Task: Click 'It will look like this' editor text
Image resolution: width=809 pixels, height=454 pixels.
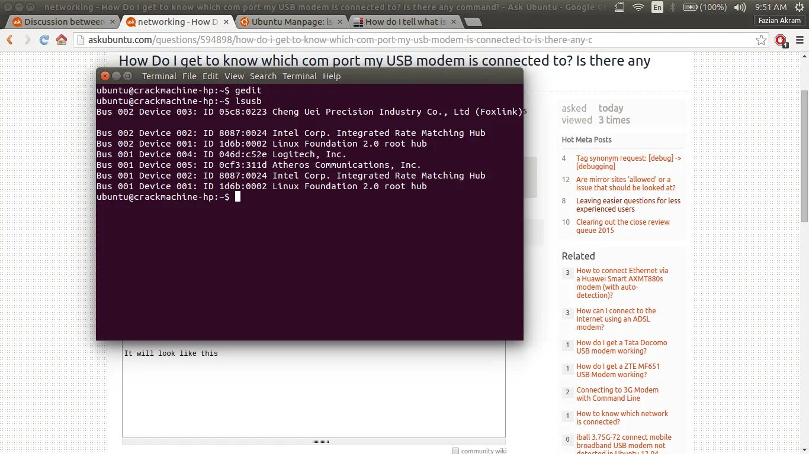Action: tap(171, 354)
